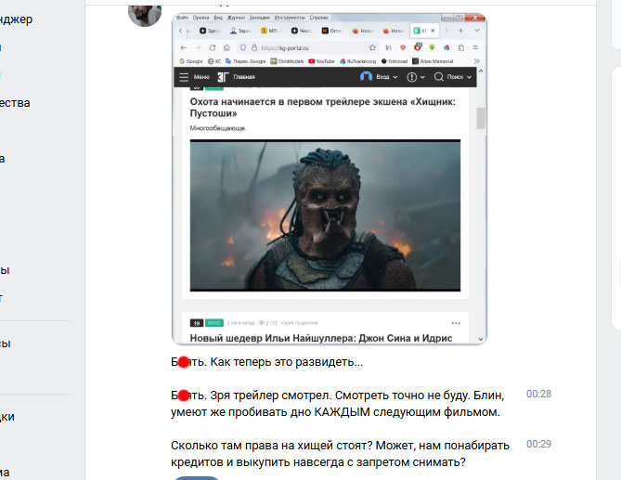Click the bookmark star in the address bar
Screen dimensions: 621x480
(x=372, y=47)
